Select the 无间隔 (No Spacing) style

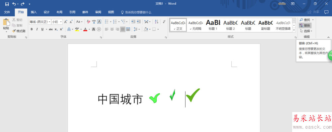pyautogui.click(x=196, y=25)
